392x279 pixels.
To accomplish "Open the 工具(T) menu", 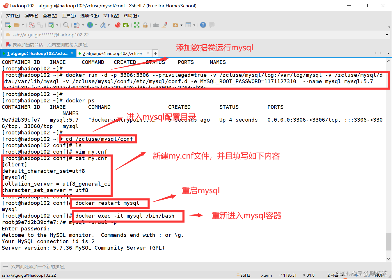I will pos(69,16).
